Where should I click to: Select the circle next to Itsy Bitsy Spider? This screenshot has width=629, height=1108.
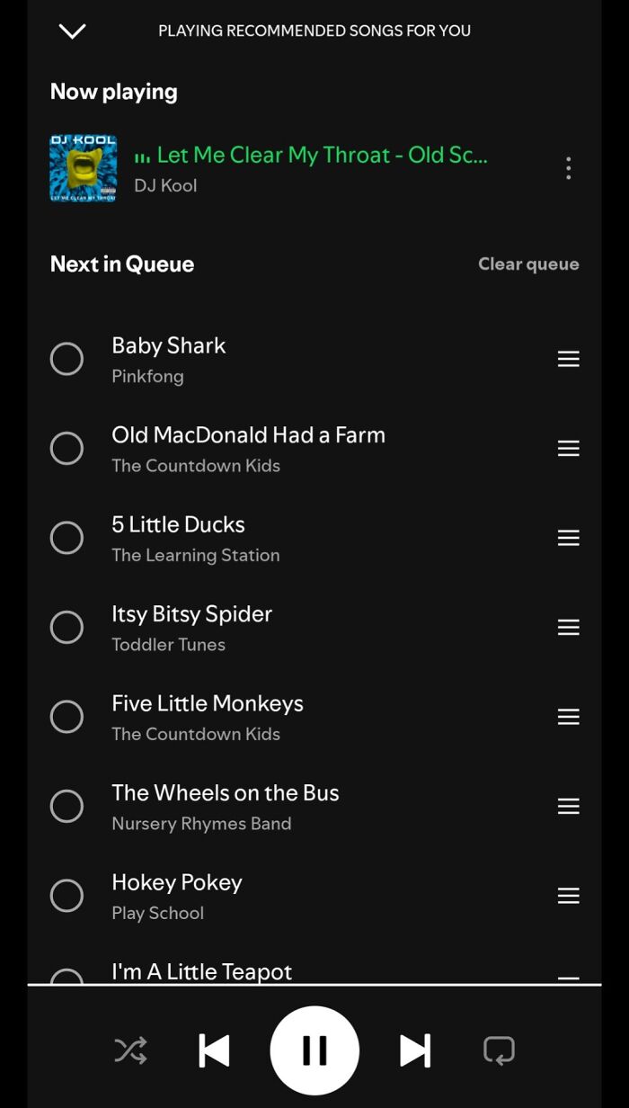coord(66,627)
